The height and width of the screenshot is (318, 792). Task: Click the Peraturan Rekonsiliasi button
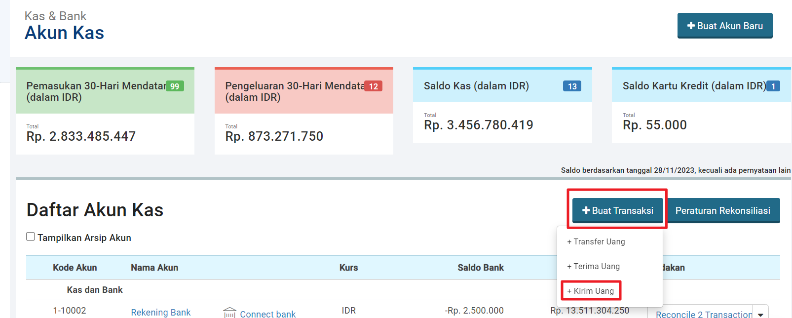pyautogui.click(x=722, y=210)
